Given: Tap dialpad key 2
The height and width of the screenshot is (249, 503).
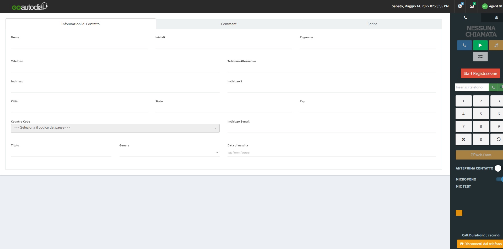Looking at the screenshot, I should pos(481,101).
